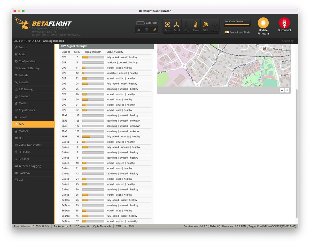Click the BeiDou 57 unhealthy status text

tap(122, 221)
